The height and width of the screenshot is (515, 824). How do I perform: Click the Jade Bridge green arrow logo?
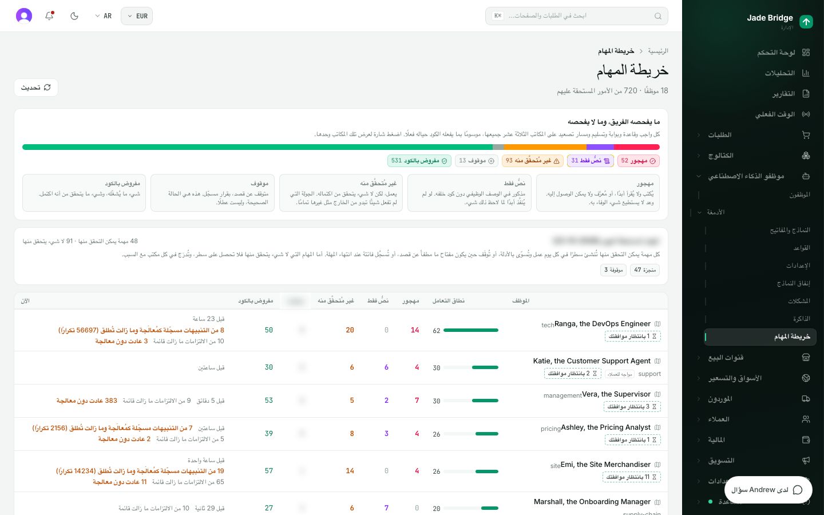coord(806,22)
